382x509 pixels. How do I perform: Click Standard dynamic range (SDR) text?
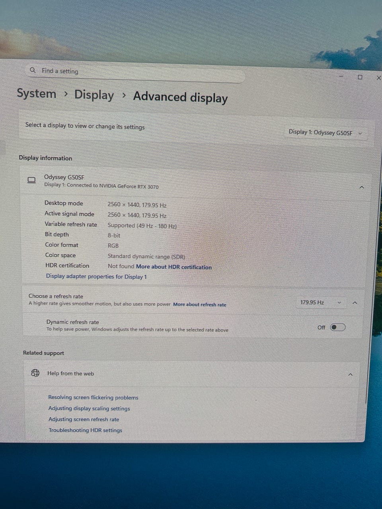pyautogui.click(x=146, y=256)
